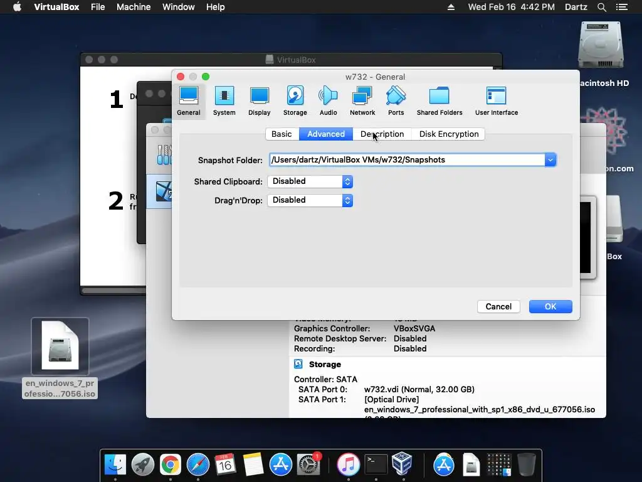The image size is (642, 482).
Task: Open the Network settings section
Action: [x=362, y=101]
